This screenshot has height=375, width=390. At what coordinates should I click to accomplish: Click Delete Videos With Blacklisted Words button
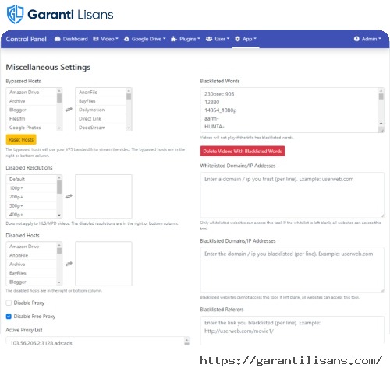pos(243,151)
